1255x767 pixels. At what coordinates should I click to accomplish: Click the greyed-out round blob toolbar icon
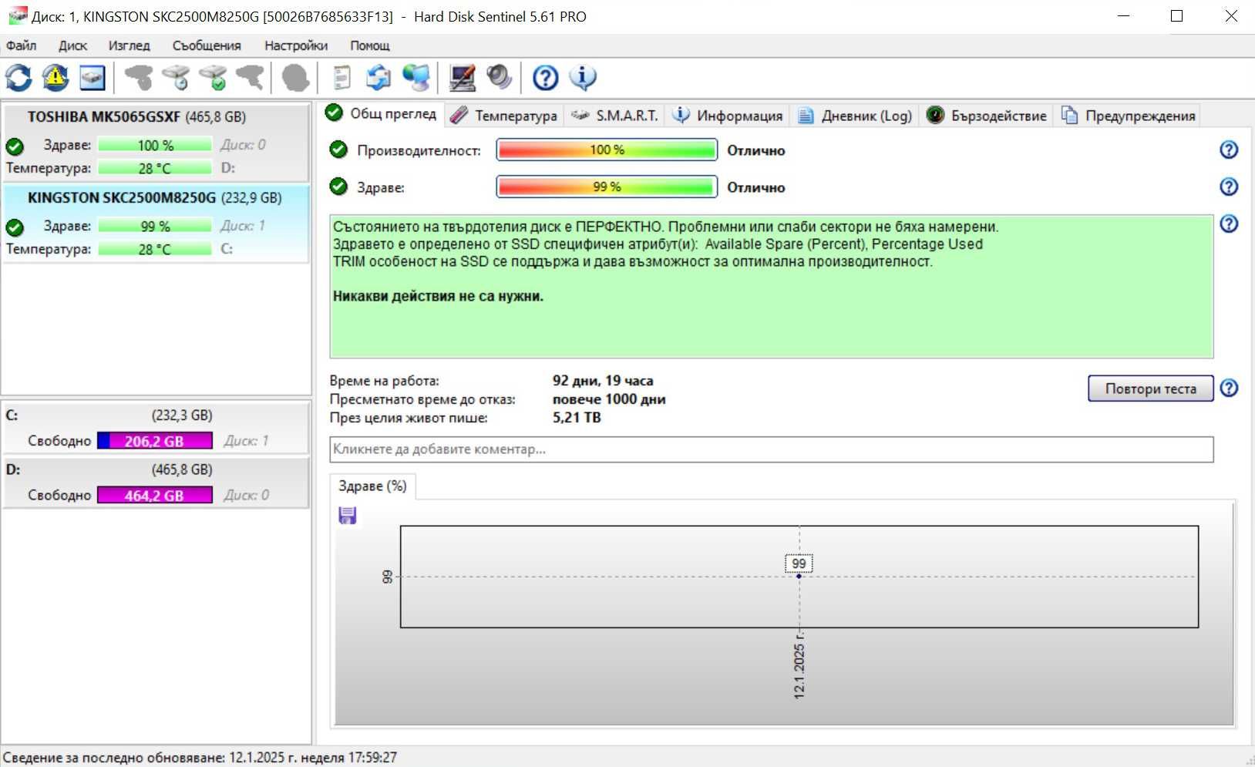click(x=295, y=77)
